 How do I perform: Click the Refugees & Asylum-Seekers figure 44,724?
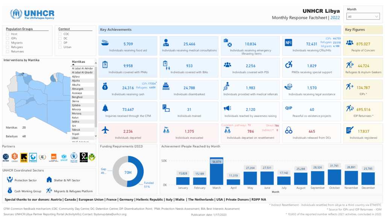(364, 66)
